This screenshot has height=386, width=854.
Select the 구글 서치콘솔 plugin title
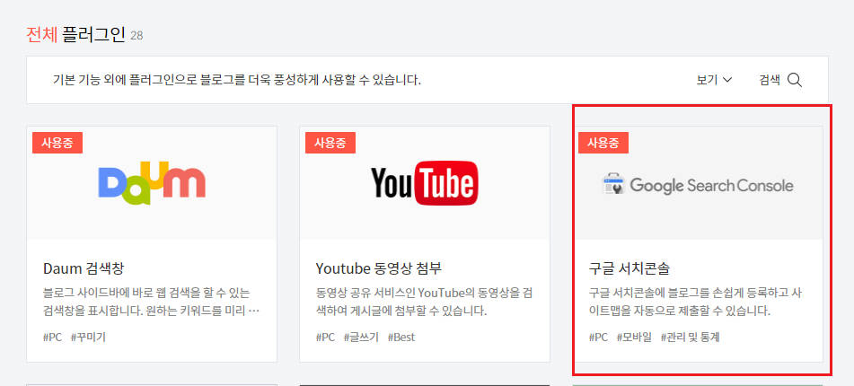coord(629,268)
